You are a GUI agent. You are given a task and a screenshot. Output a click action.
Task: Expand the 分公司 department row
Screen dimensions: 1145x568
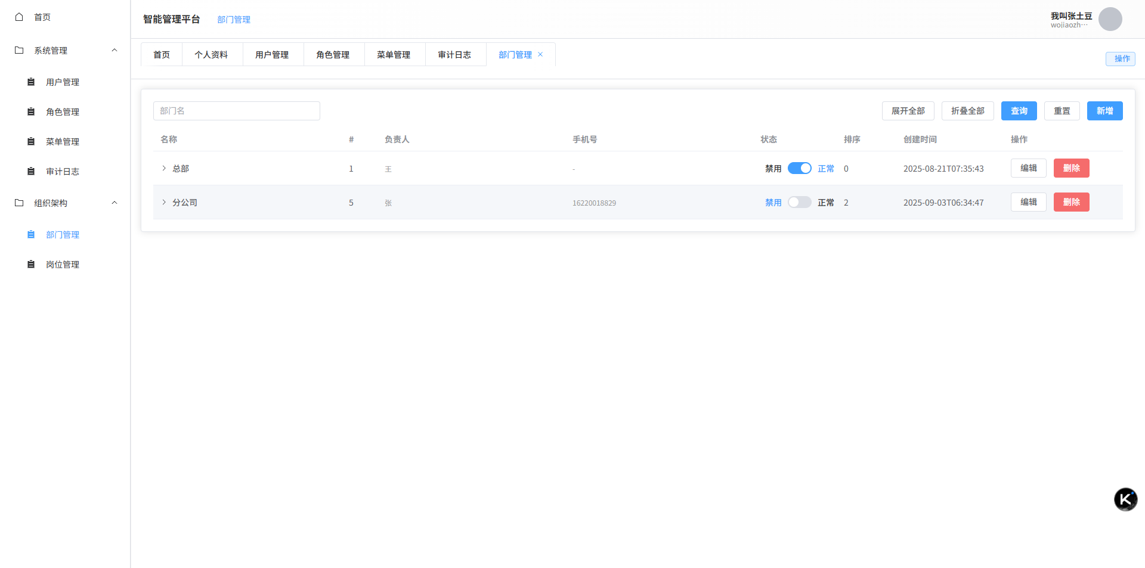(x=164, y=202)
